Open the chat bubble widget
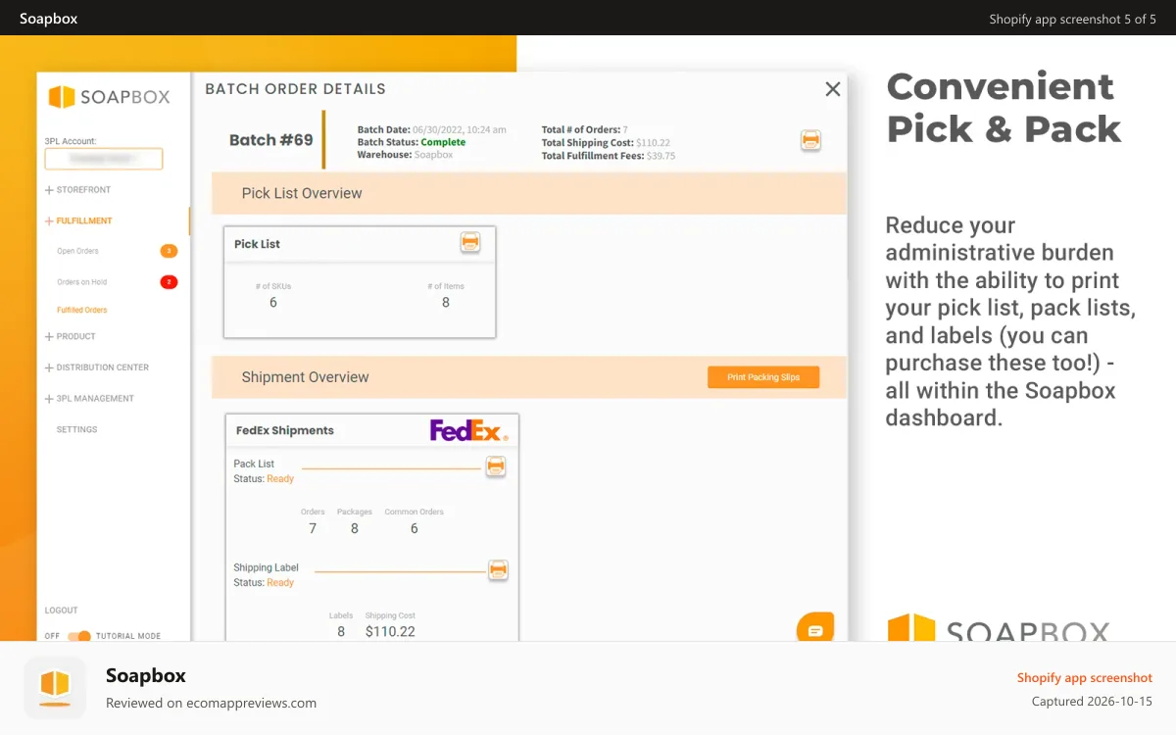Screen dimensions: 1176x735 [815, 629]
